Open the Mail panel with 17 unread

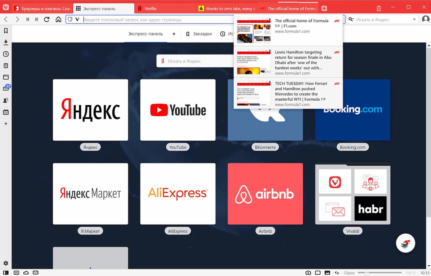coord(6,88)
